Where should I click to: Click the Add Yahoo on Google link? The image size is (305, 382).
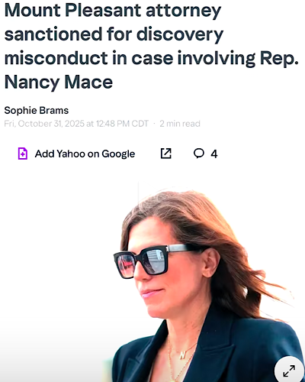coord(85,154)
